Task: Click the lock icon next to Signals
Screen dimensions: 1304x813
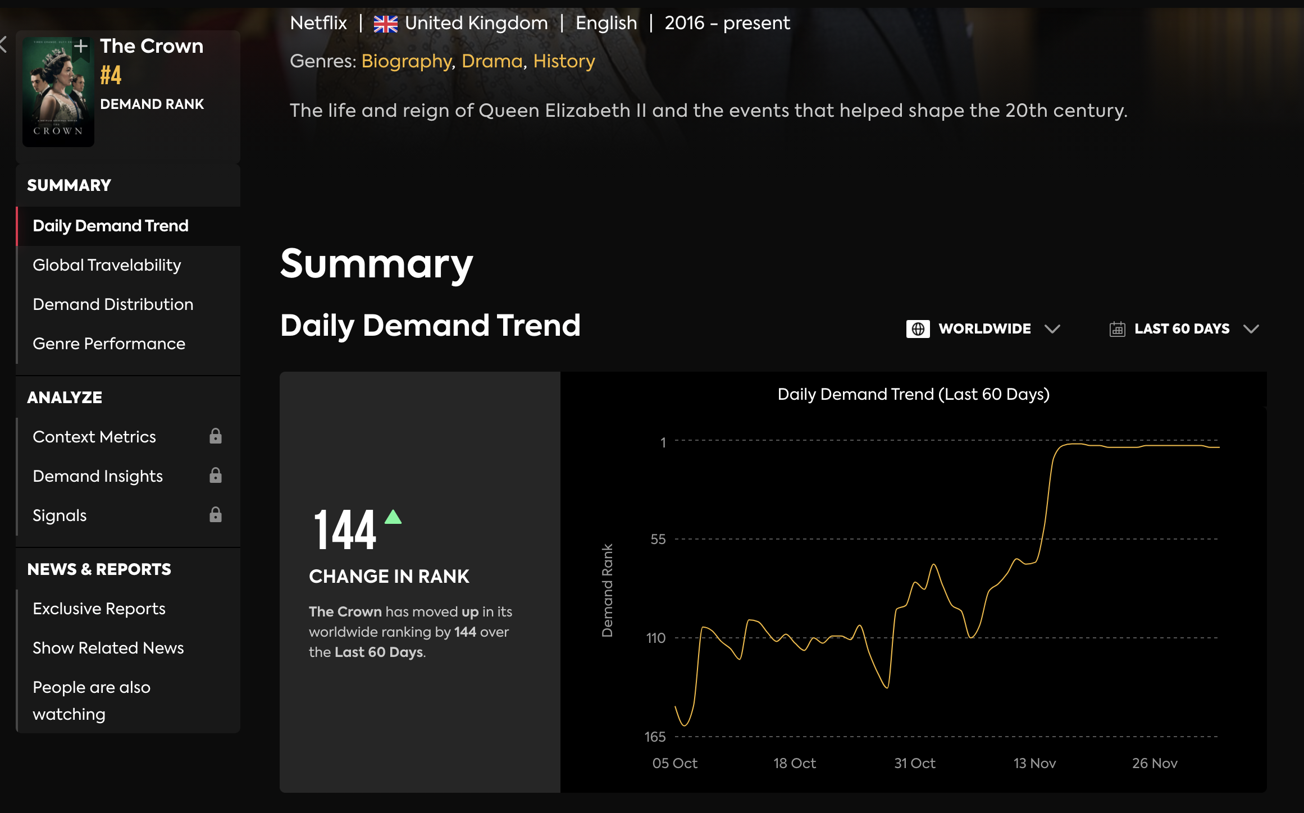Action: [216, 515]
